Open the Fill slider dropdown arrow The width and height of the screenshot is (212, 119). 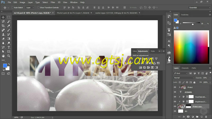210,82
